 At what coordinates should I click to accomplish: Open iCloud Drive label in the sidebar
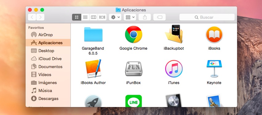pyautogui.click(x=50, y=59)
